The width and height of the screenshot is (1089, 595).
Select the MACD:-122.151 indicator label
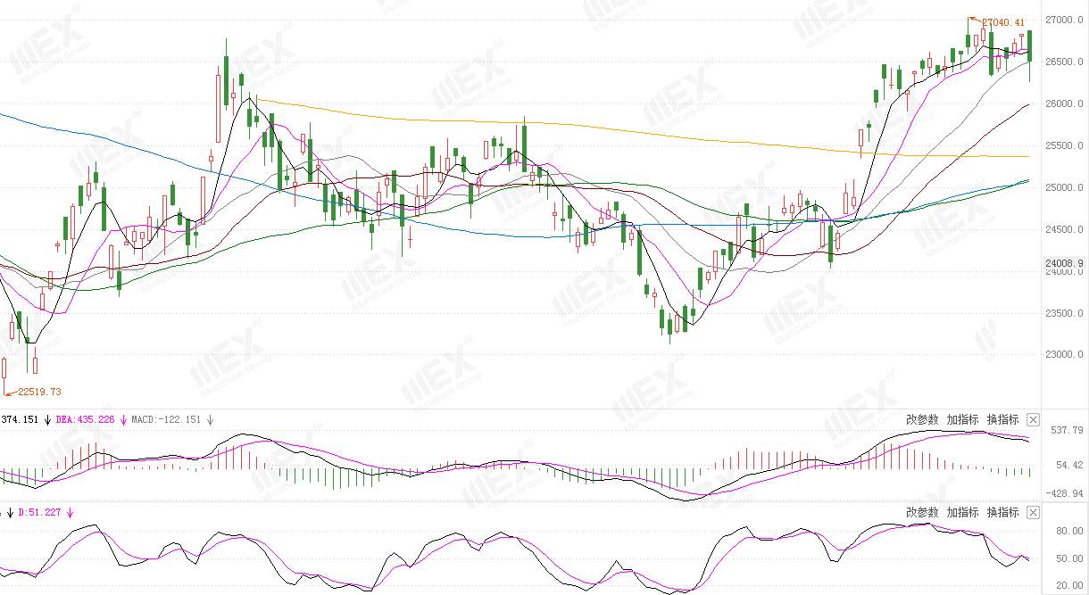[x=166, y=419]
